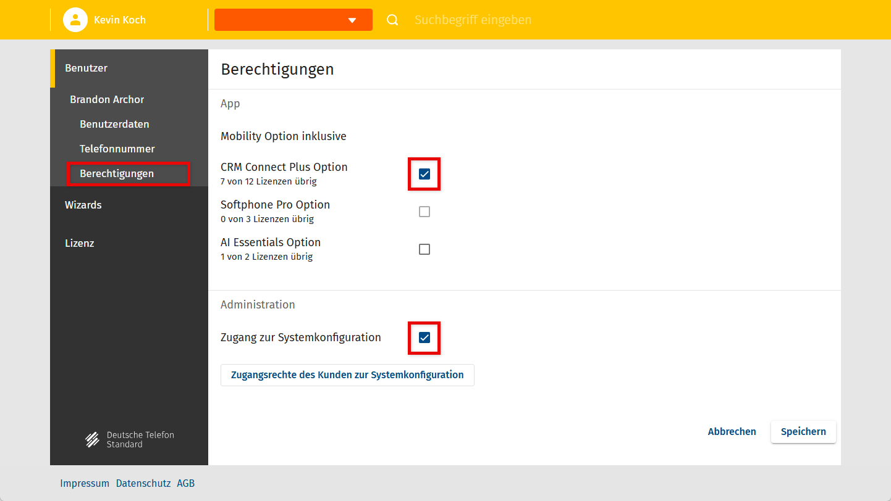Open Wizards in the sidebar

tap(83, 205)
